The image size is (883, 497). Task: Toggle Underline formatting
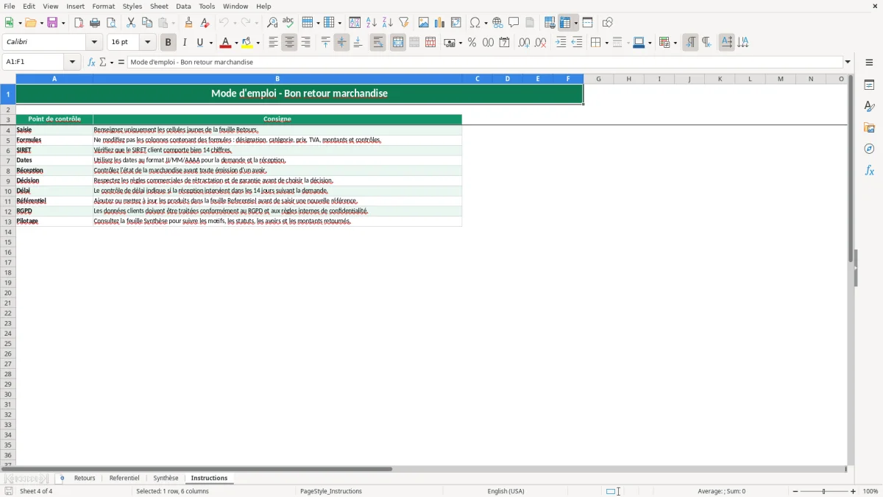(x=200, y=43)
